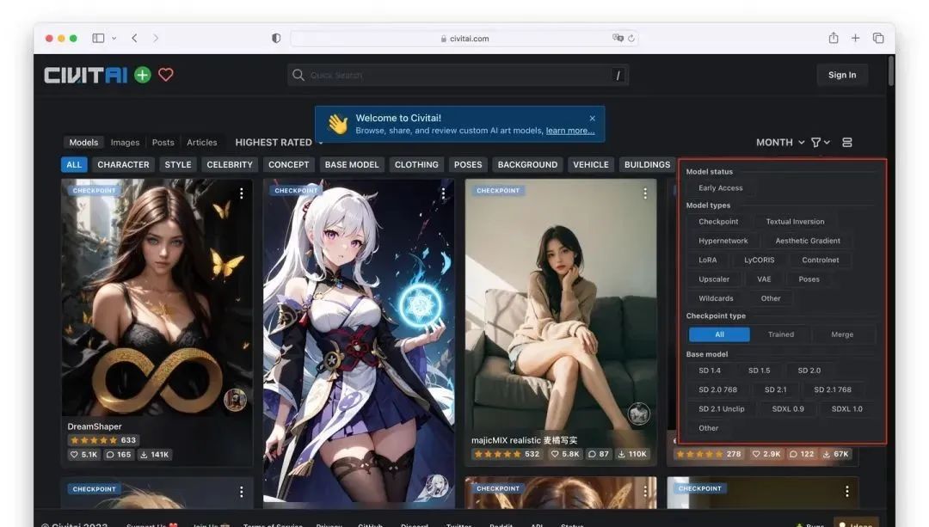Viewport: 929px width, 527px height.
Task: Click the DreamShaper creator avatar
Action: 235,401
